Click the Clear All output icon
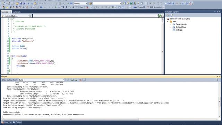Screen dimensions: 222x125 click(80, 80)
